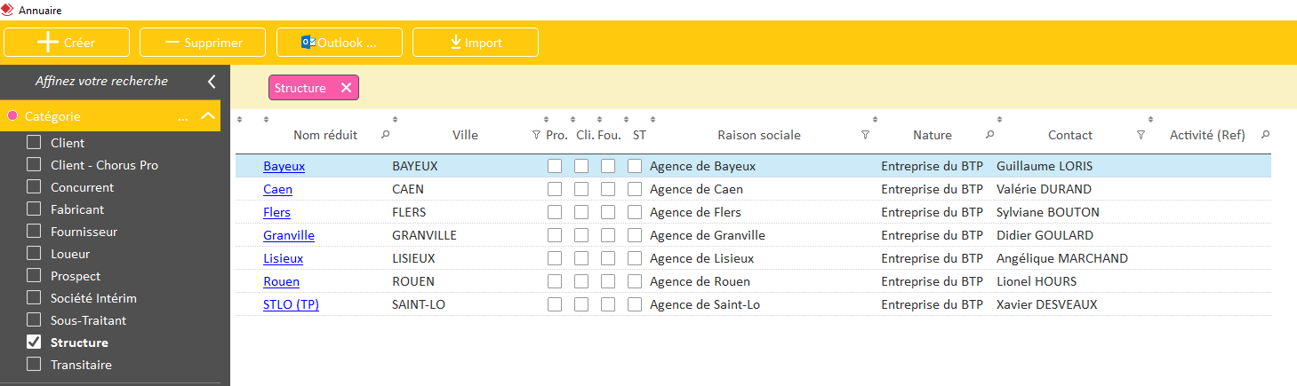Click the Outlook export button
Image resolution: width=1297 pixels, height=386 pixels.
tap(340, 43)
